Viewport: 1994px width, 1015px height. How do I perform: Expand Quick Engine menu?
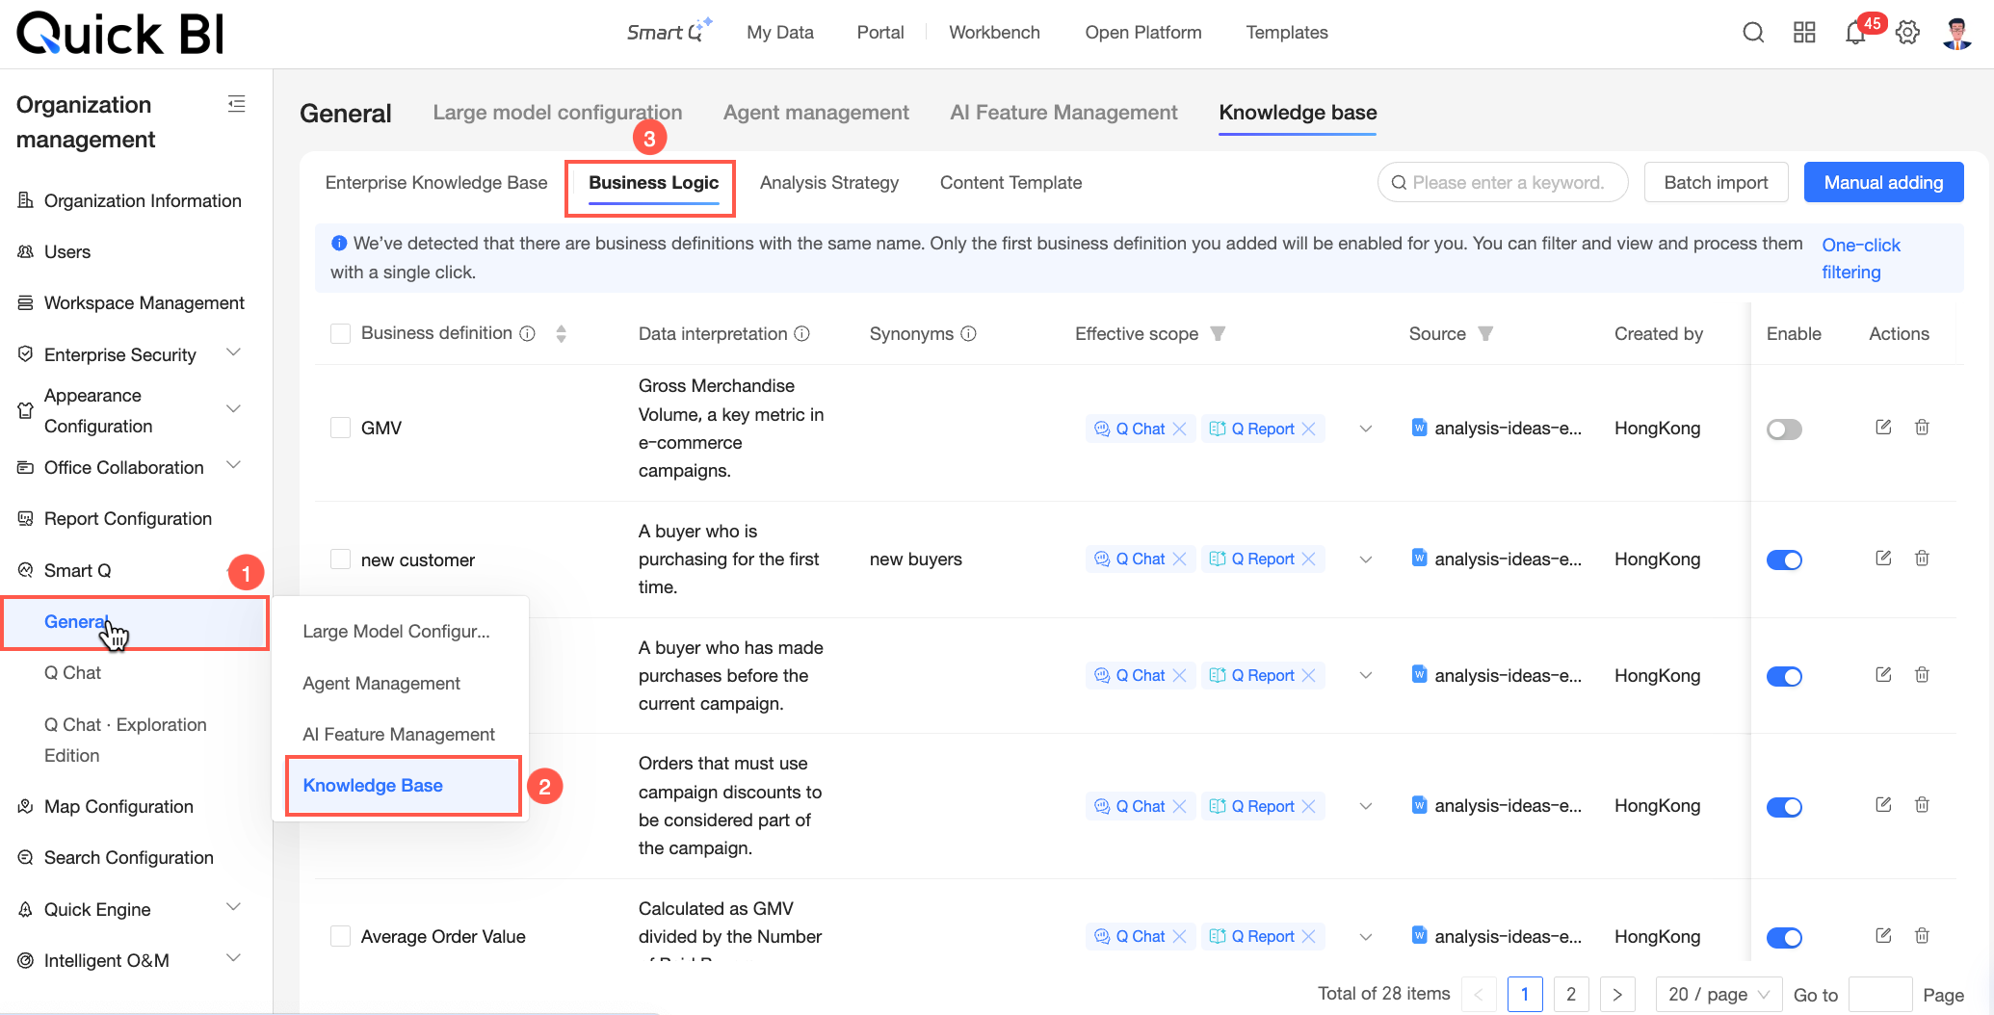click(x=233, y=907)
